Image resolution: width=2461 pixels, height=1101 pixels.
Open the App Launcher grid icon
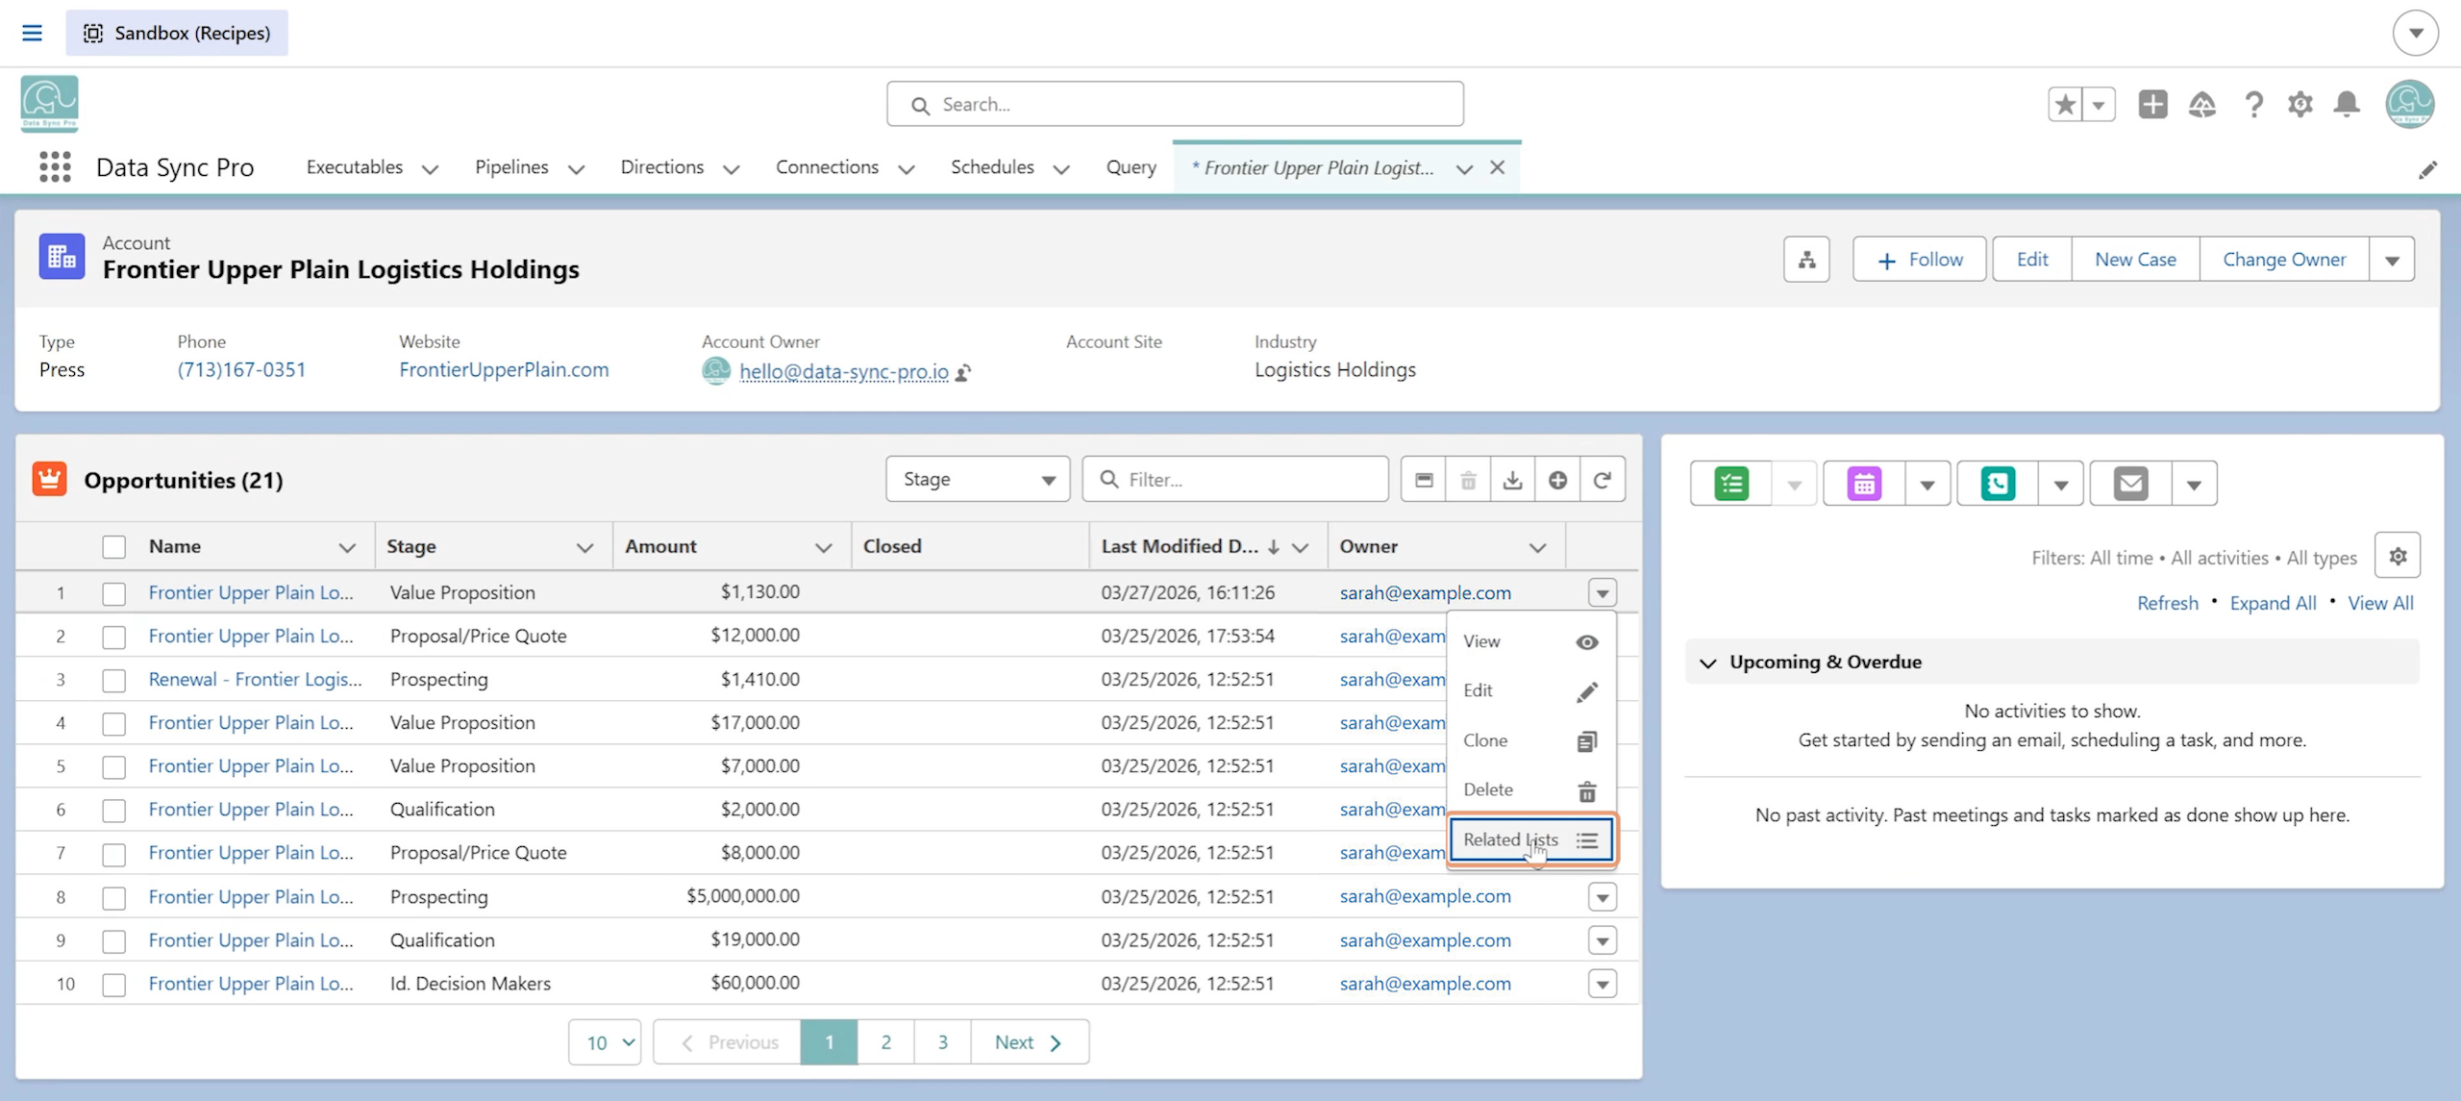pyautogui.click(x=55, y=167)
